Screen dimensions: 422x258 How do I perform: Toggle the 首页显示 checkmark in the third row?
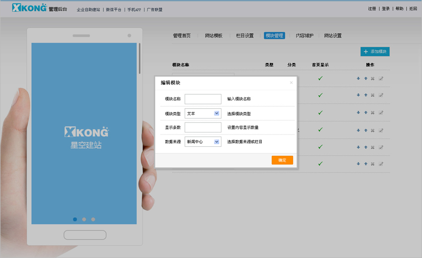click(320, 113)
